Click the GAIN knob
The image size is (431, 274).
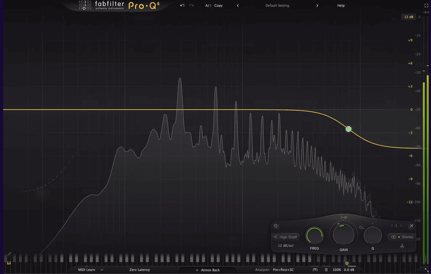(343, 234)
